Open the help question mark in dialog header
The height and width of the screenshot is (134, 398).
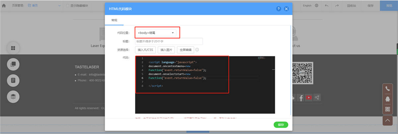(x=279, y=9)
